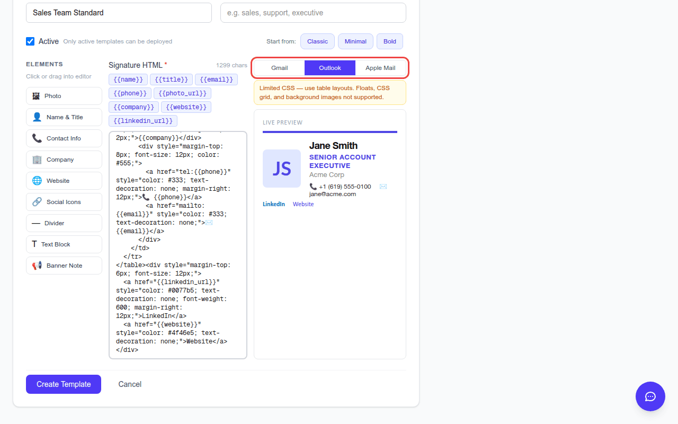Click the Website globe icon
The height and width of the screenshot is (424, 678).
click(x=37, y=181)
